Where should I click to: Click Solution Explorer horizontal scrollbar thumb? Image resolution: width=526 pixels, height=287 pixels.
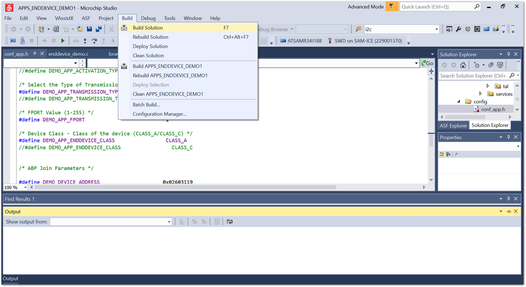pos(465,117)
